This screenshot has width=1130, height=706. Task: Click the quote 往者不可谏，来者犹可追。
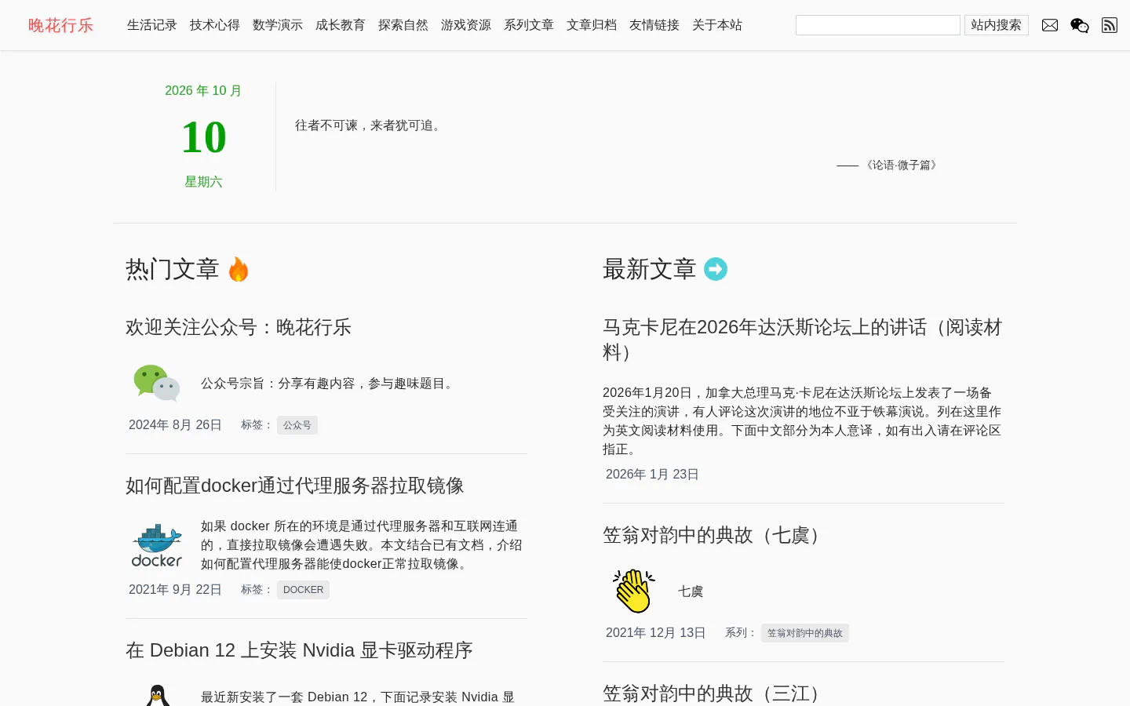point(370,126)
